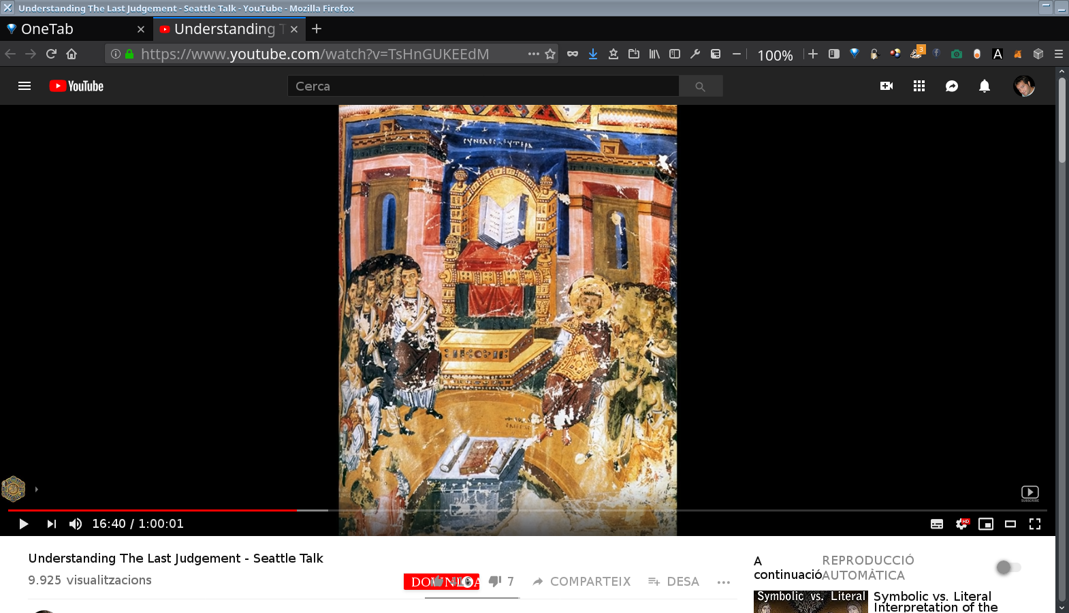Skip to the next video
This screenshot has width=1069, height=613.
point(51,524)
